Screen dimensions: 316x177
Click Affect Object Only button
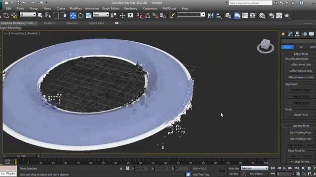tap(301, 71)
